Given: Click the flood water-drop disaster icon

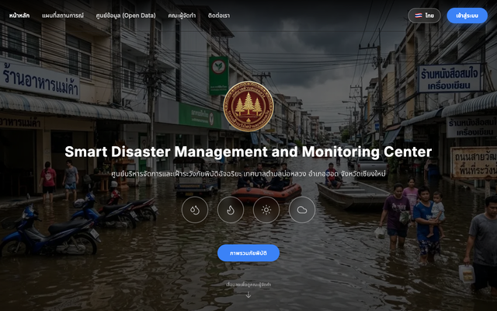Looking at the screenshot, I should [195, 210].
